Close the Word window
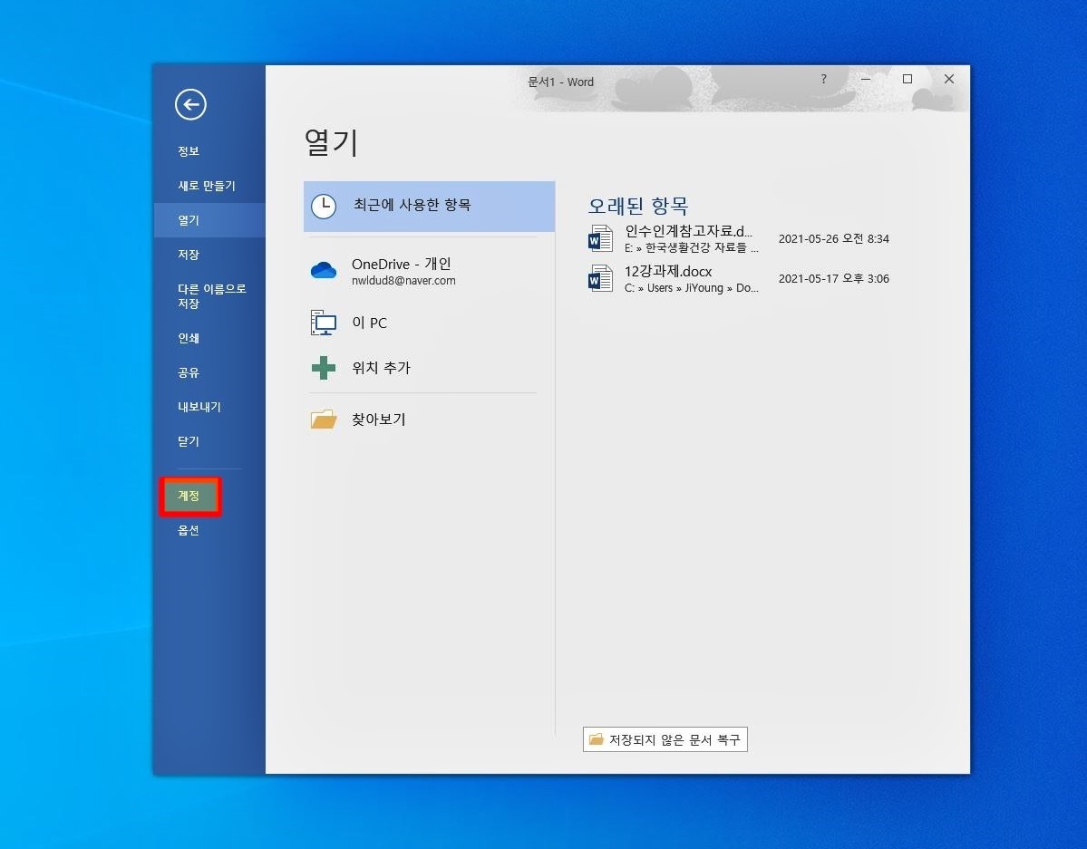 click(949, 79)
